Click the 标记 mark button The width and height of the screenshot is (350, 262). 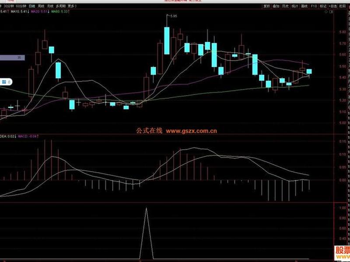(x=323, y=6)
